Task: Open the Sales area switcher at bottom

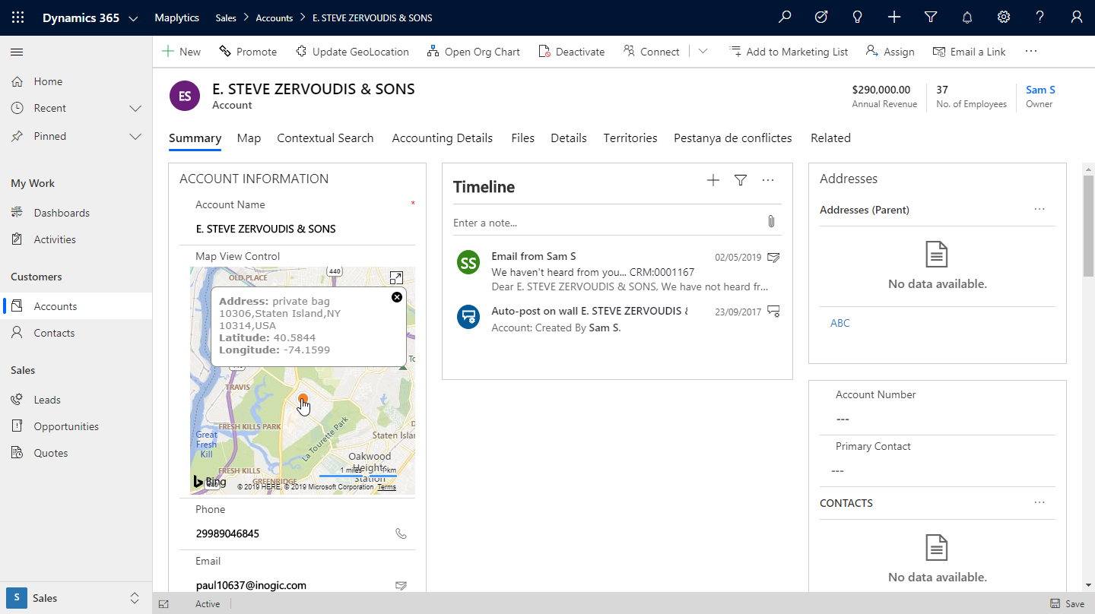Action: tap(76, 597)
